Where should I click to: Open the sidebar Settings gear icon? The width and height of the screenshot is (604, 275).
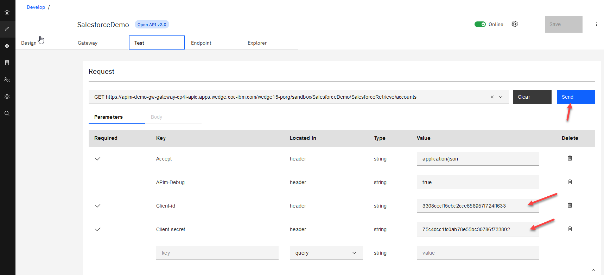pos(7,97)
